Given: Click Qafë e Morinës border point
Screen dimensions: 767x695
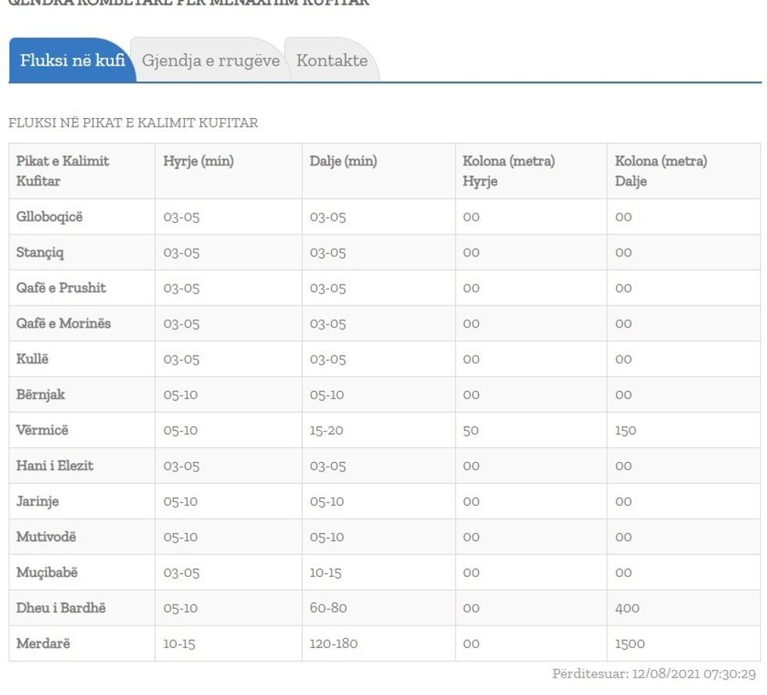Looking at the screenshot, I should (63, 324).
